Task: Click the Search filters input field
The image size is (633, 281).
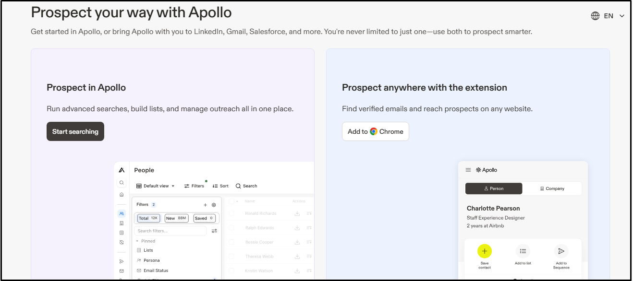Action: pyautogui.click(x=170, y=231)
